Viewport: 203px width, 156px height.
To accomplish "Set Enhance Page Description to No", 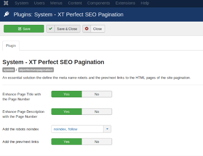I will pos(97,112).
